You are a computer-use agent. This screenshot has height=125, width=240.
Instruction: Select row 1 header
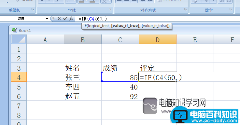[19, 49]
